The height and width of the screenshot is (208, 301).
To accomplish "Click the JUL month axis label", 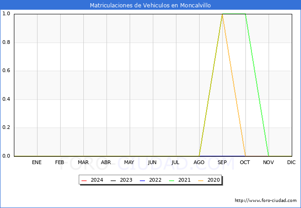I will coord(175,162).
